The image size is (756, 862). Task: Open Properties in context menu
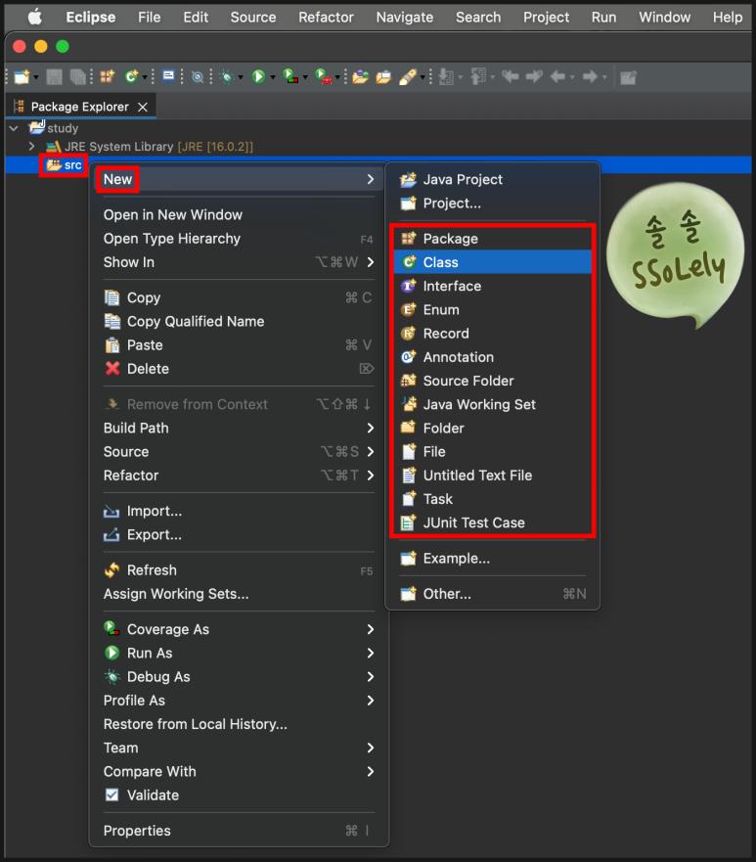(x=239, y=830)
